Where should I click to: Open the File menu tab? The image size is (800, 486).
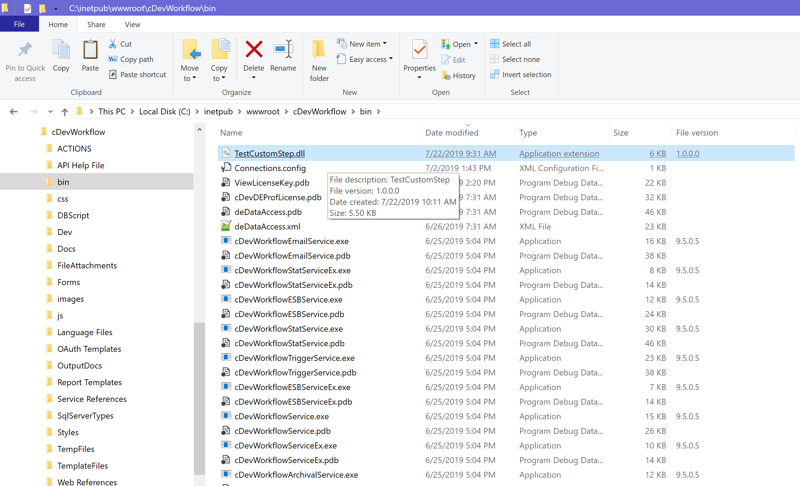(x=19, y=24)
